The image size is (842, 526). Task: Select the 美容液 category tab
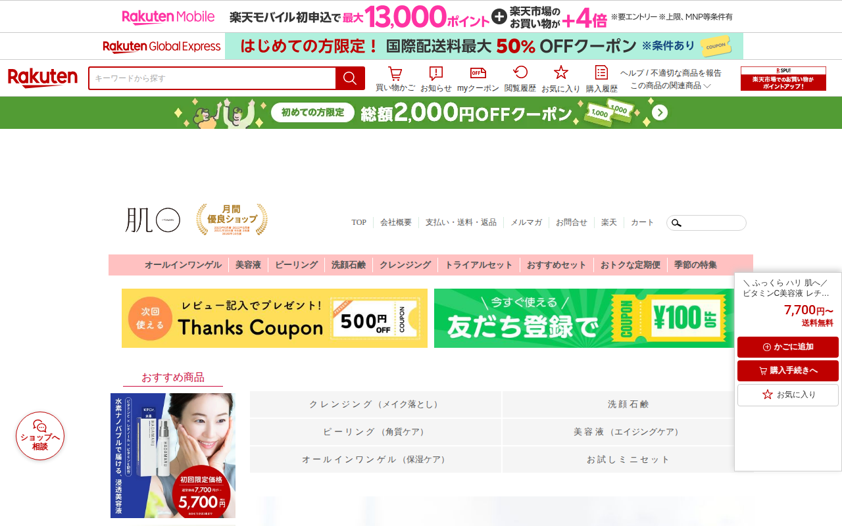[x=248, y=265]
